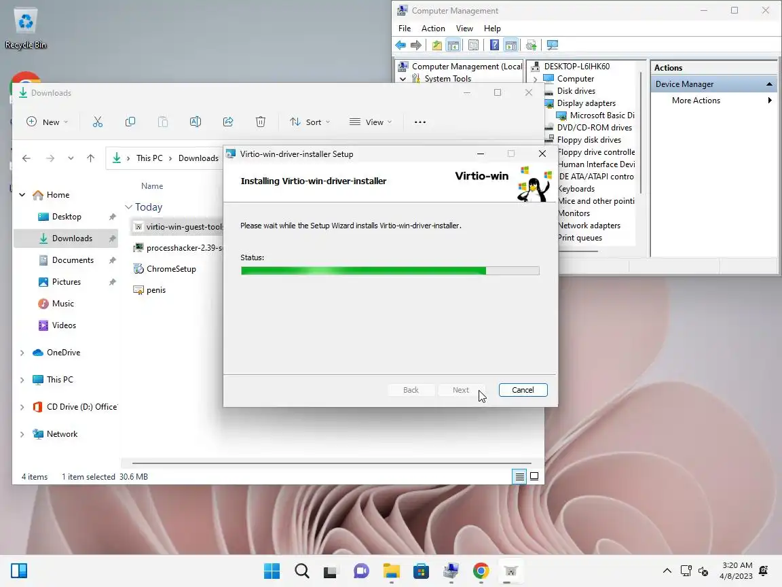Screen dimensions: 782x587
Task: Open Chat app on the taskbar
Action: [x=361, y=571]
